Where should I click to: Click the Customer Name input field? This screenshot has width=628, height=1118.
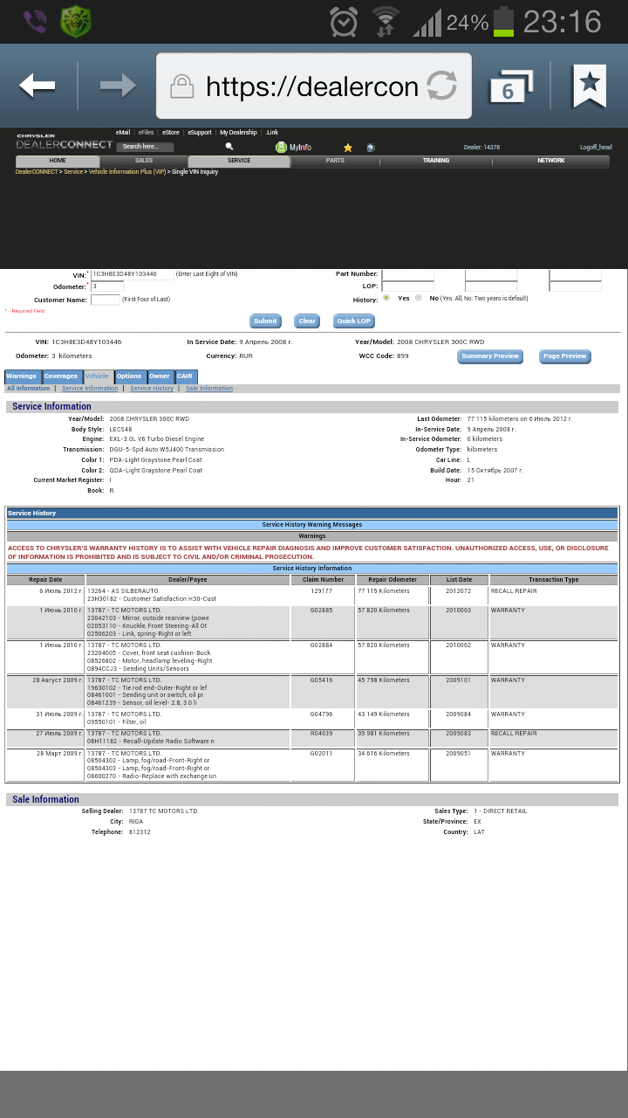coord(106,300)
